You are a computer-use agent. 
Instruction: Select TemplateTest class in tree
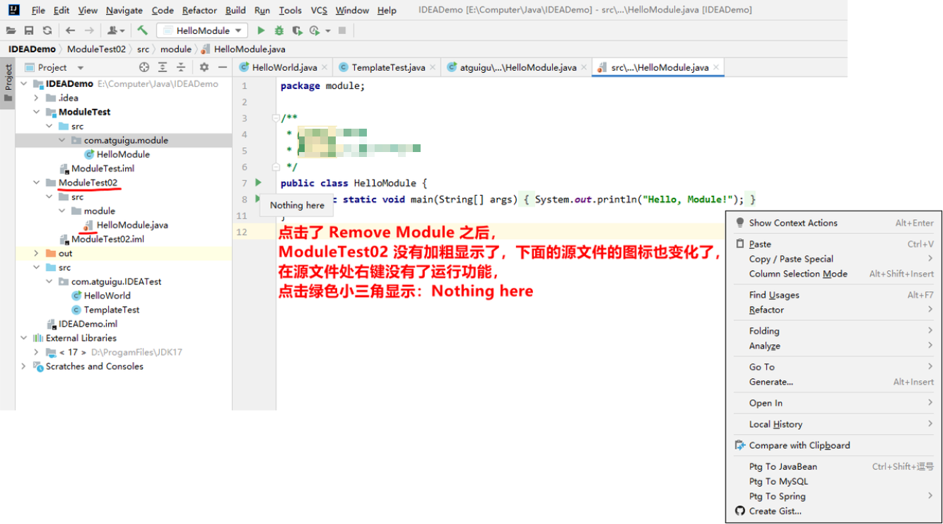[106, 310]
